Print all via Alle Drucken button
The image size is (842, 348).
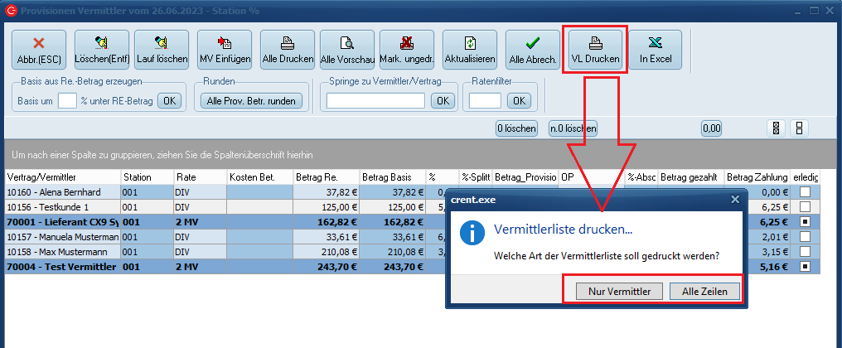click(x=288, y=51)
